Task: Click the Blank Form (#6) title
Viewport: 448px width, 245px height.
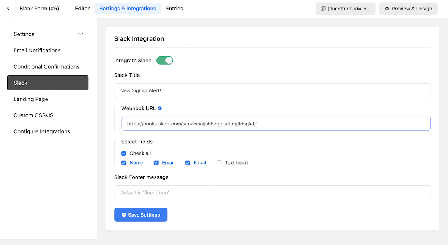Action: coord(39,9)
